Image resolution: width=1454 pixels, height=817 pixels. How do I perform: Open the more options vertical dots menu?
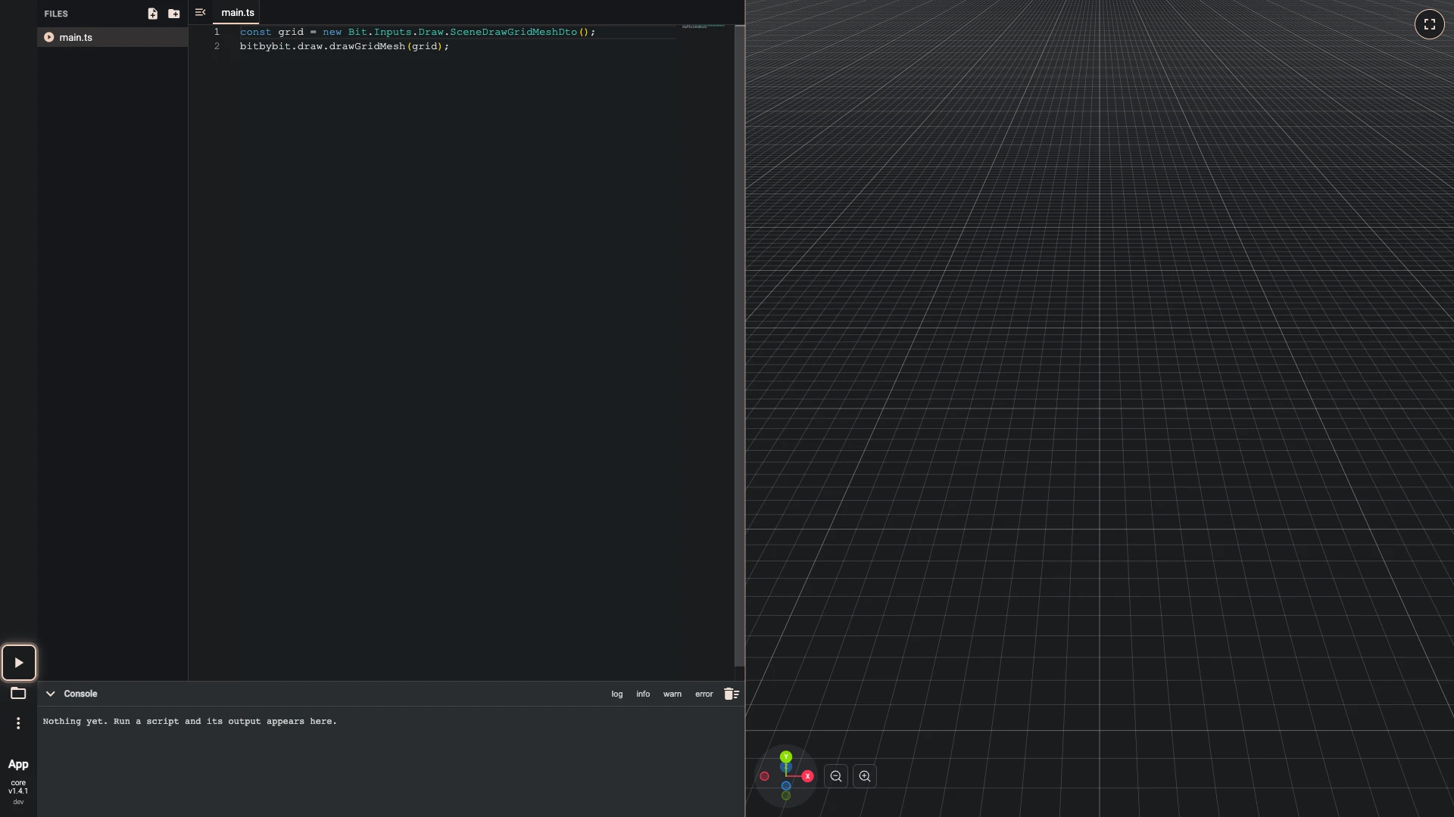pyautogui.click(x=18, y=723)
